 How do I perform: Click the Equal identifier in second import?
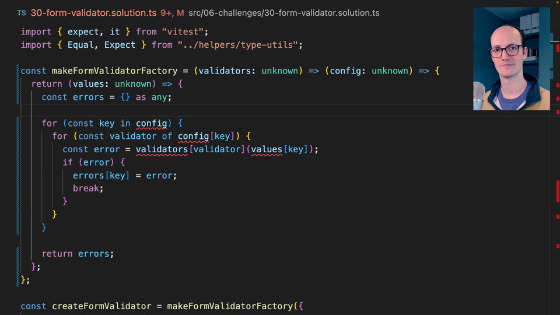[x=80, y=45]
